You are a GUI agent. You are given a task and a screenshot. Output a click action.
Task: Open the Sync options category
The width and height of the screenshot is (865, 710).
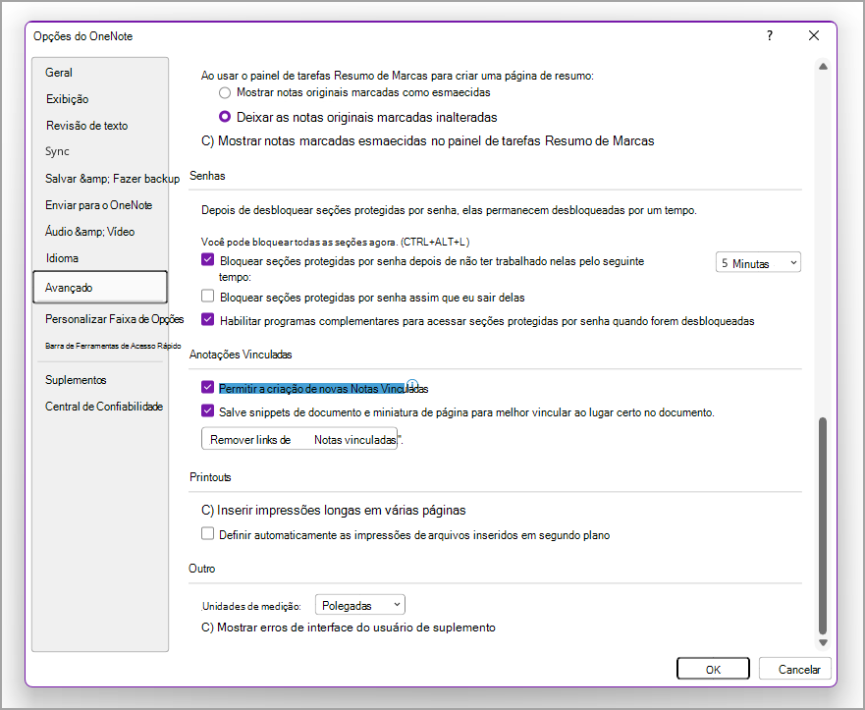[x=57, y=151]
